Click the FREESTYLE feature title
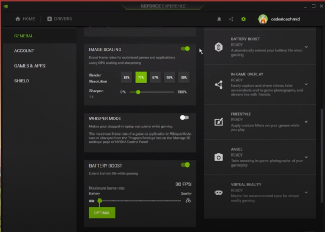 click(241, 114)
